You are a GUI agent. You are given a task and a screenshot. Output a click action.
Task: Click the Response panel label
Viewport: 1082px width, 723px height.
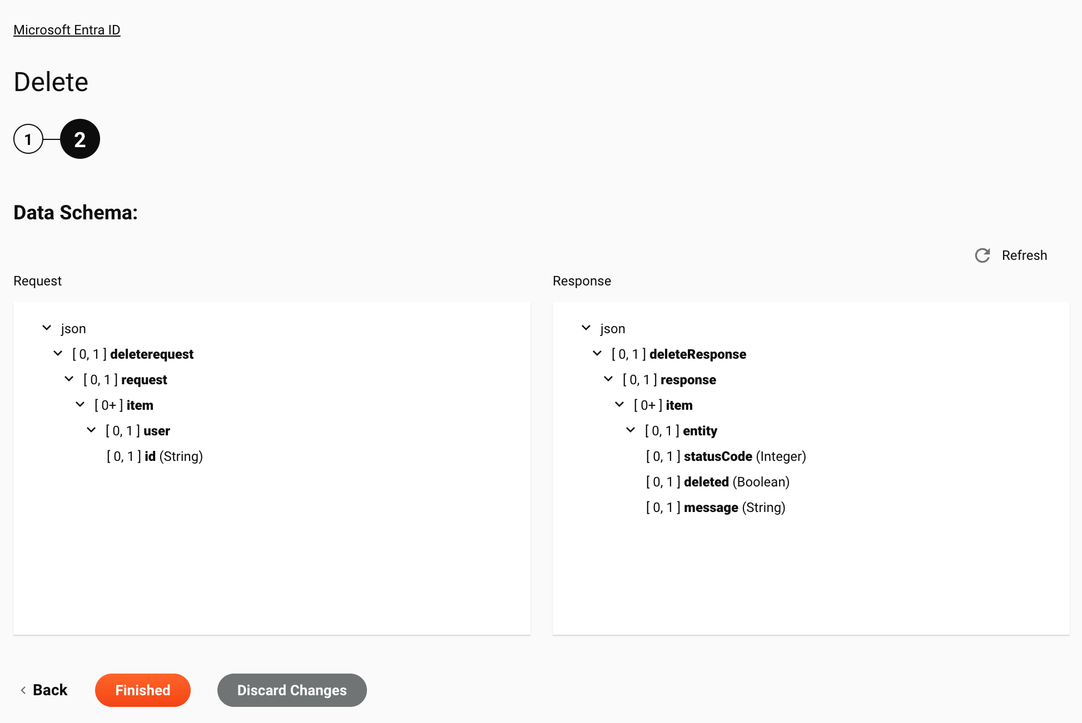point(581,281)
